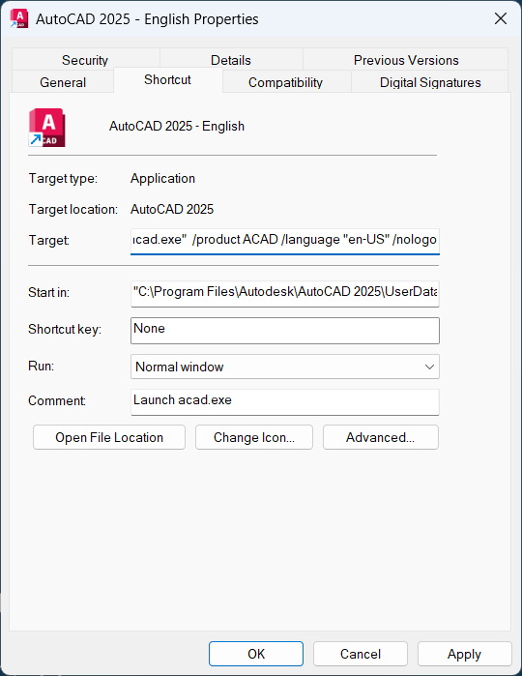Go to the Previous Versions tab
Screen dimensions: 522x676
406,60
